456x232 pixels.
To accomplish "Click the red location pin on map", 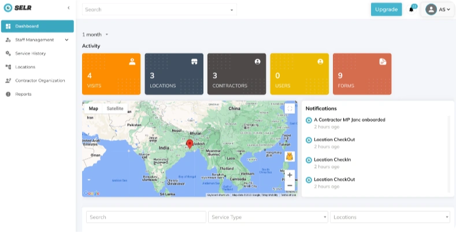I will (190, 143).
